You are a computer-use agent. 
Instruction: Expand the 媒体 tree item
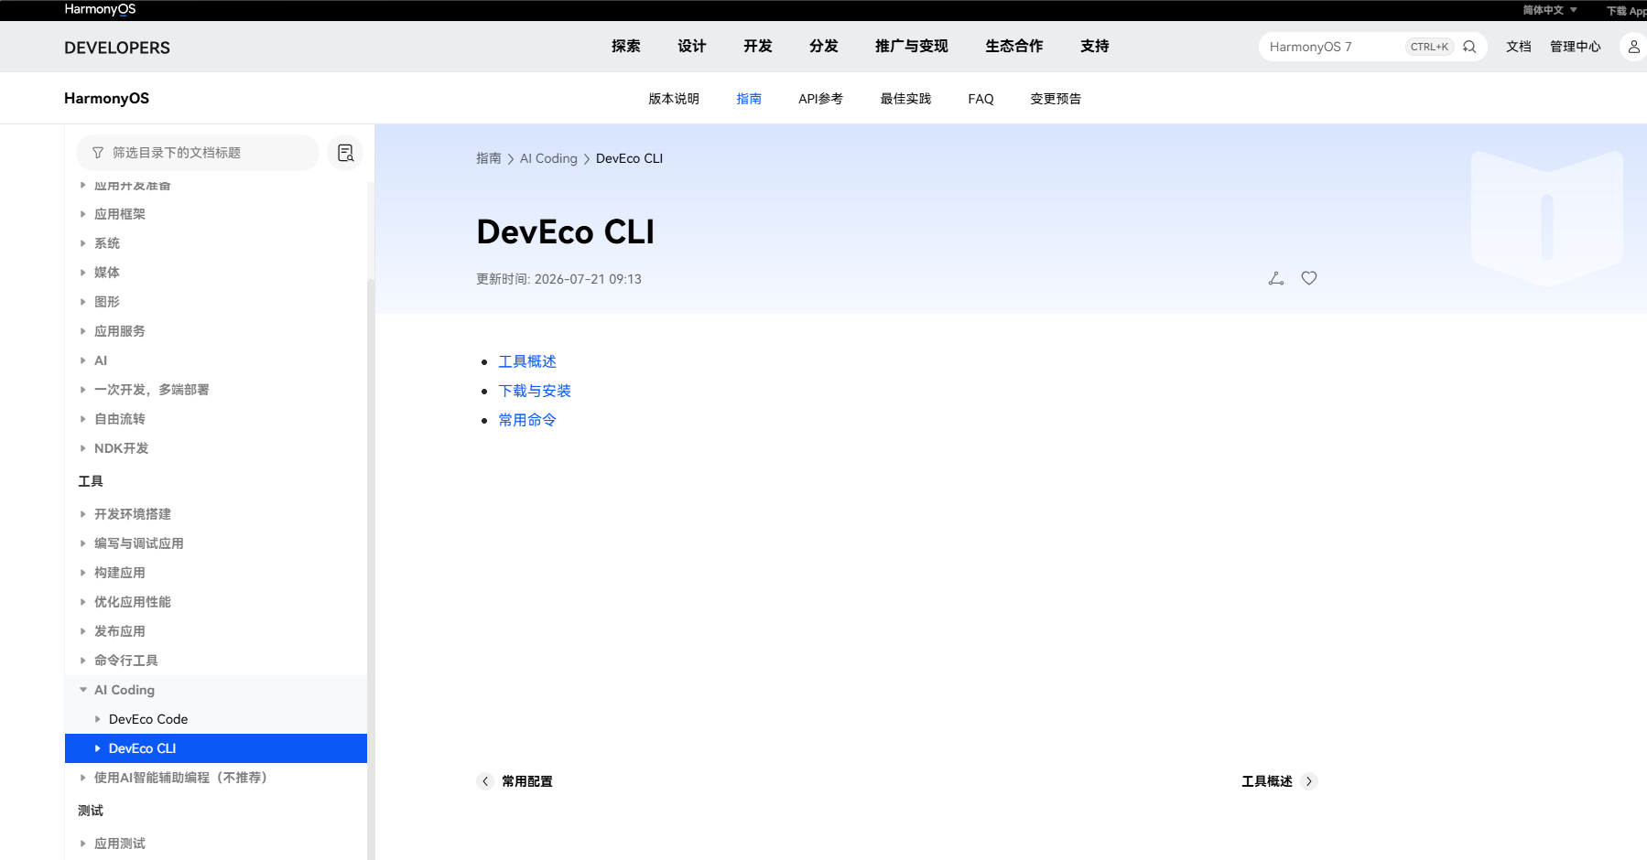(83, 273)
